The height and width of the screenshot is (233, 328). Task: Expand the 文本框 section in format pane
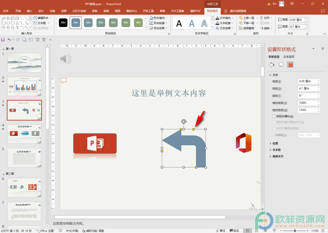point(275,150)
